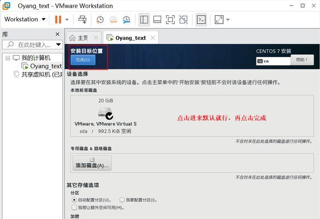Click the cn keyboard layout indicator
320x219 pixels.
point(273,61)
